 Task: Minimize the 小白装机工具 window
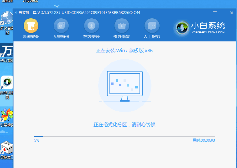(x=223, y=14)
